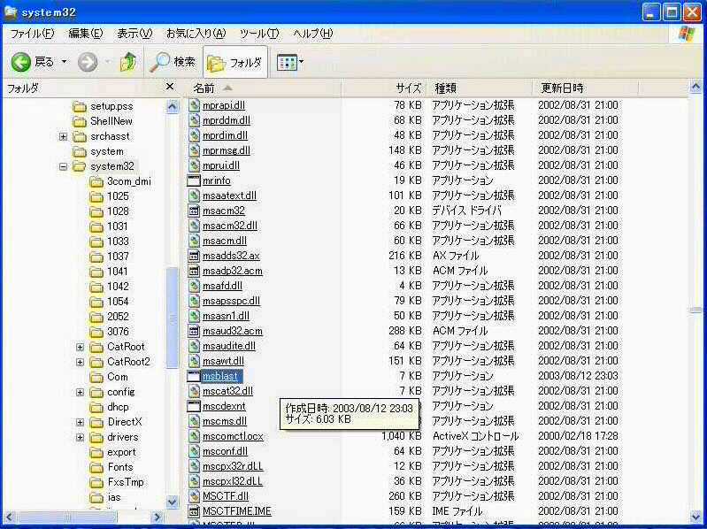Open the Search (検索) magnifier button

pyautogui.click(x=173, y=62)
